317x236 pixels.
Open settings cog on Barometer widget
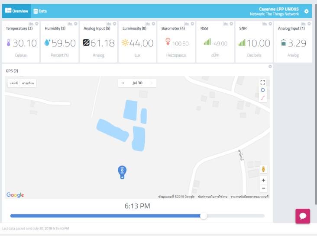[192, 23]
